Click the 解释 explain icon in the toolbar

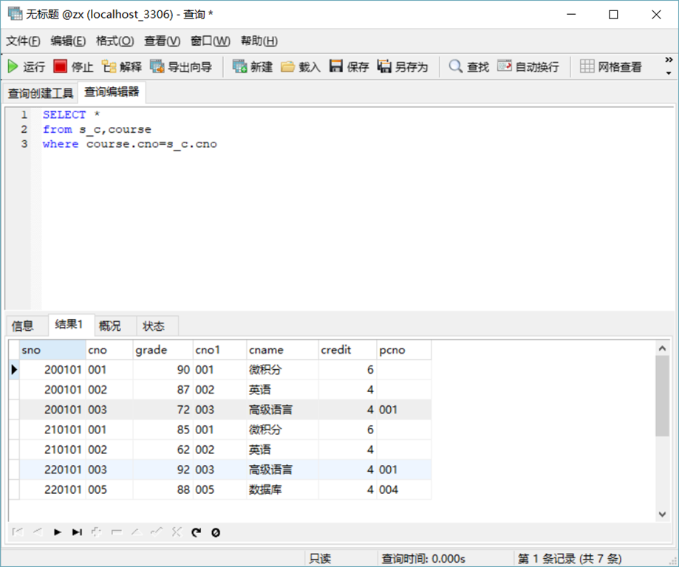coord(109,66)
